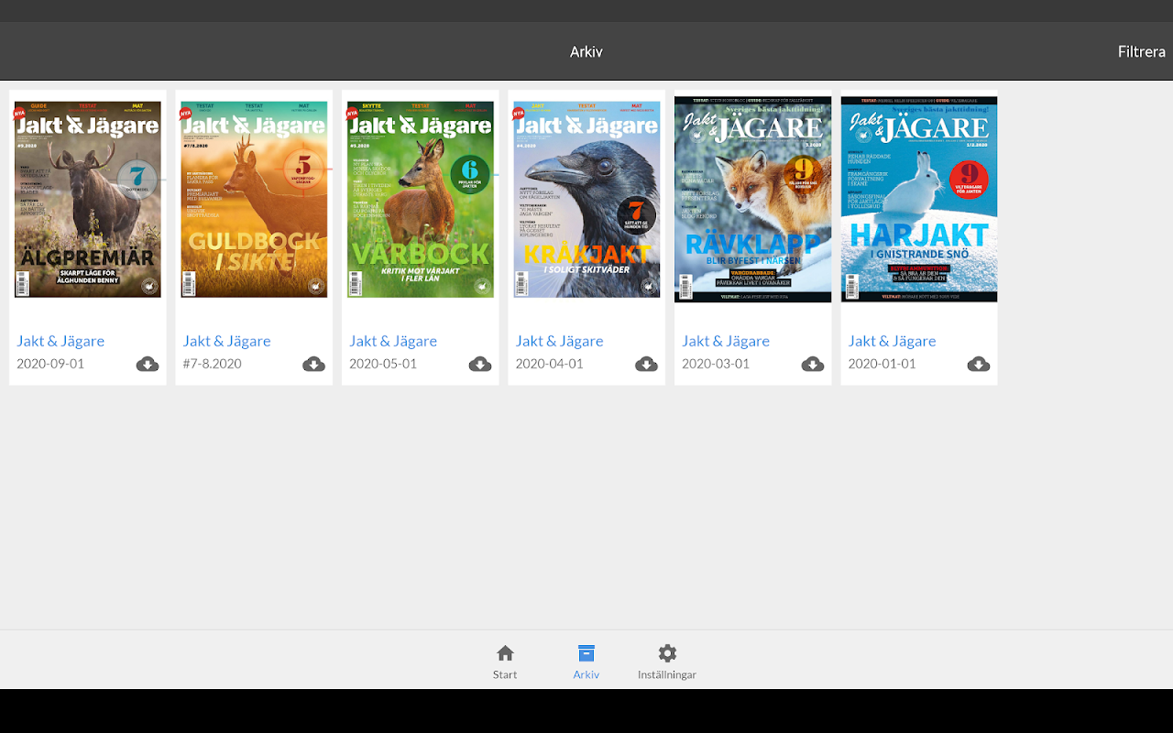This screenshot has width=1173, height=733.
Task: Download the 2020-01-01 issue via cloud icon
Action: coord(979,364)
